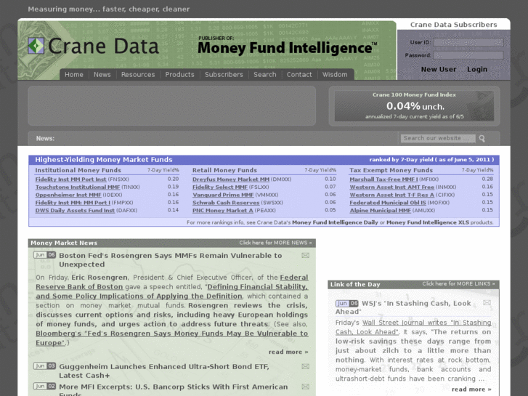The width and height of the screenshot is (528, 396).
Task: Open PNC Money Market A link
Action: point(222,210)
